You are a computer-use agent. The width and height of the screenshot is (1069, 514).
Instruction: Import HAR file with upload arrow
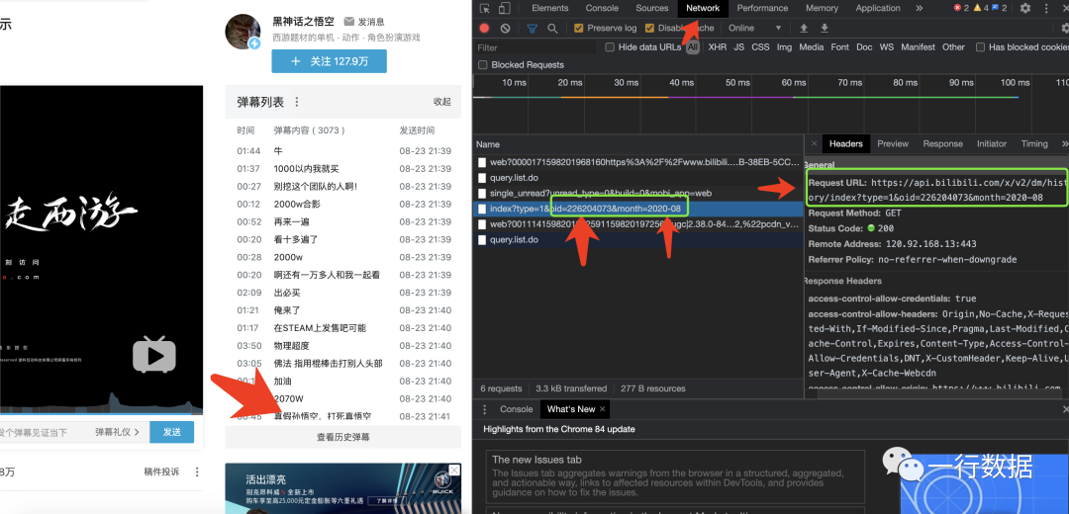(804, 28)
